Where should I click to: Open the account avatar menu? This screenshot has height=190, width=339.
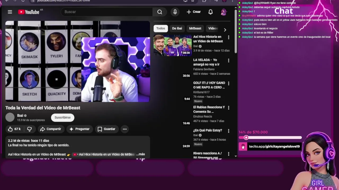click(x=224, y=12)
